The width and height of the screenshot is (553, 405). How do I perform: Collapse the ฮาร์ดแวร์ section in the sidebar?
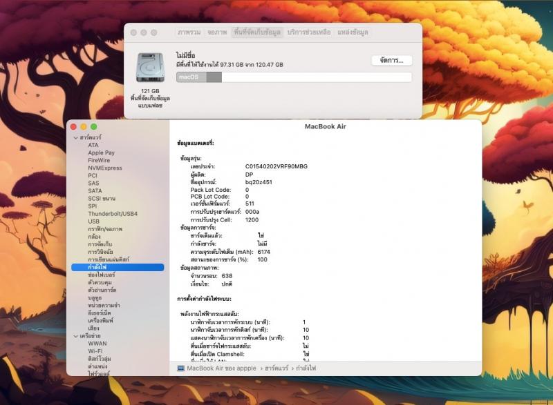pos(76,137)
